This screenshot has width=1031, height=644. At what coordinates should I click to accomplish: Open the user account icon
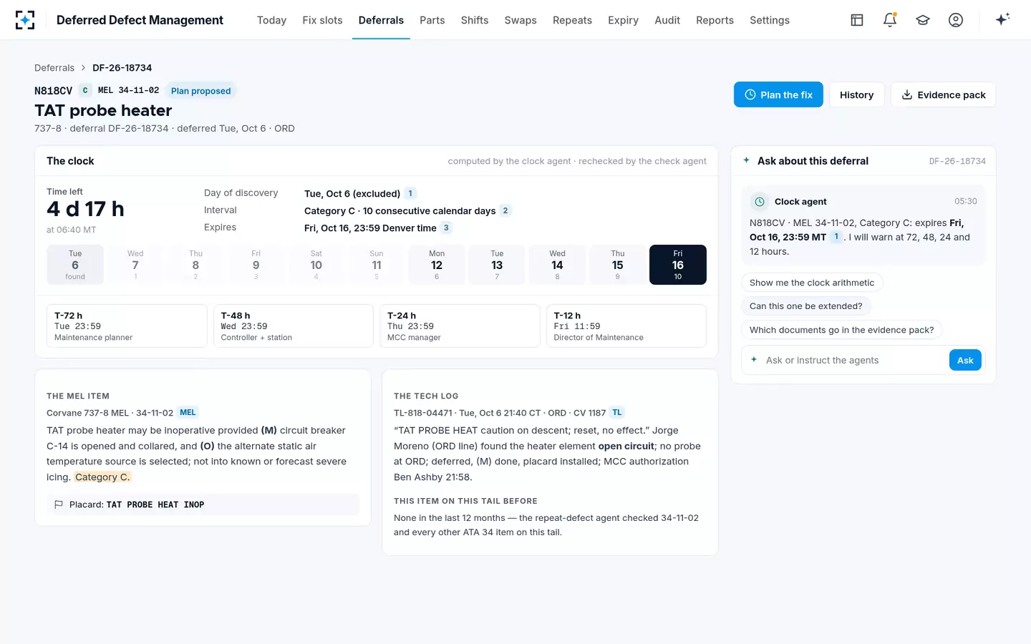[x=956, y=20]
